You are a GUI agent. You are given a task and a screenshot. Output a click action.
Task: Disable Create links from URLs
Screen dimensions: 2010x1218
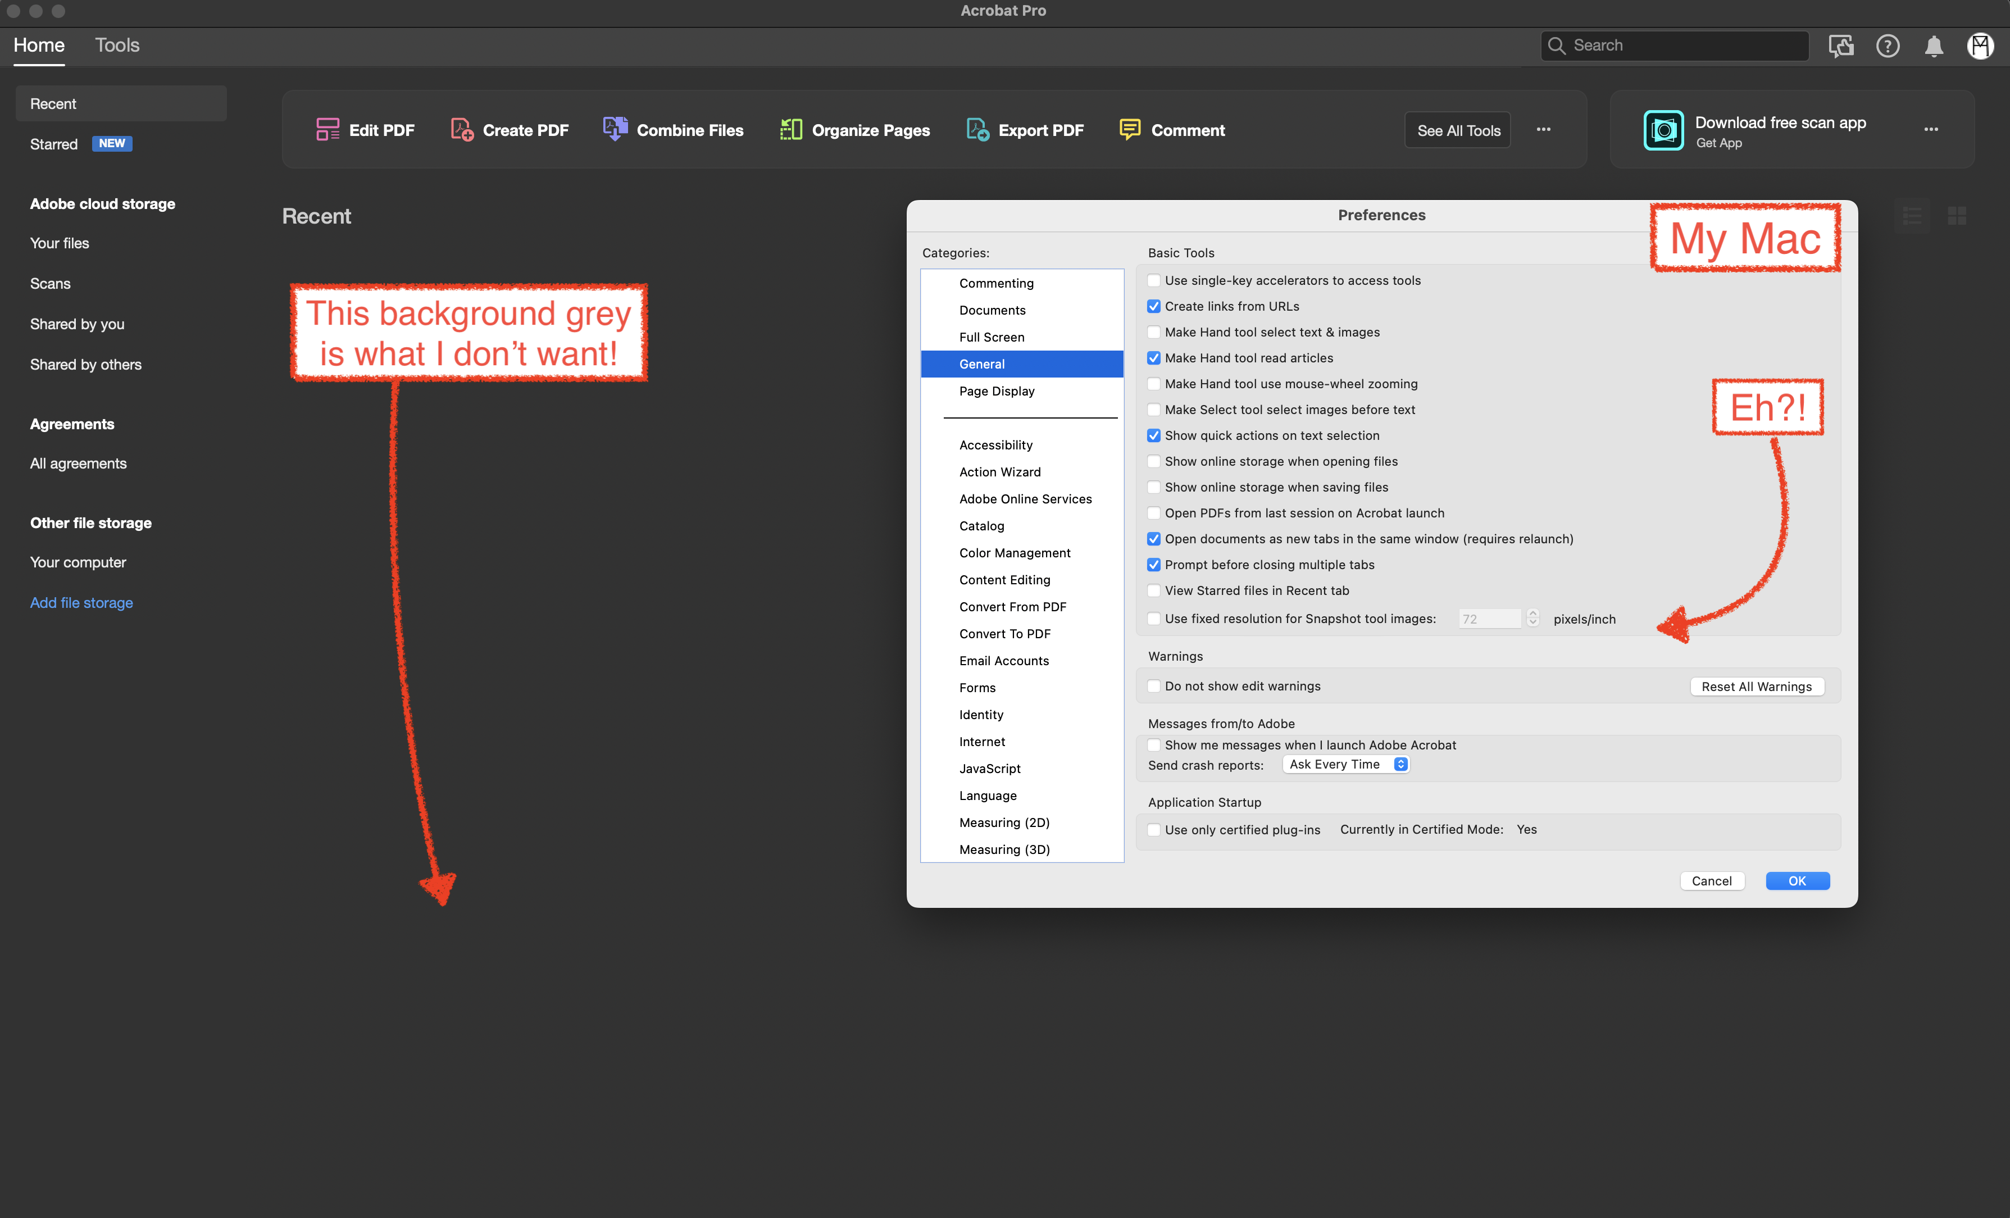1153,306
